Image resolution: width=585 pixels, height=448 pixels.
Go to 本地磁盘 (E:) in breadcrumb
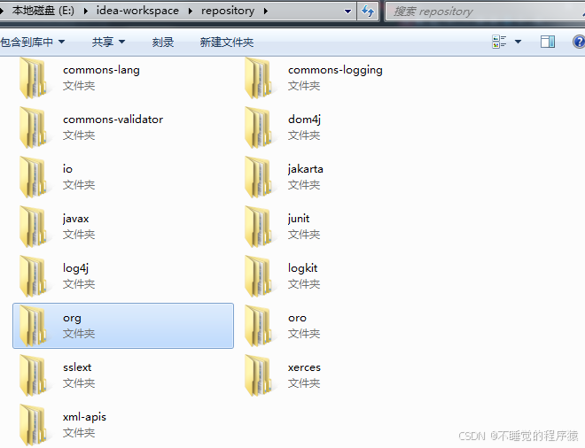(x=43, y=11)
